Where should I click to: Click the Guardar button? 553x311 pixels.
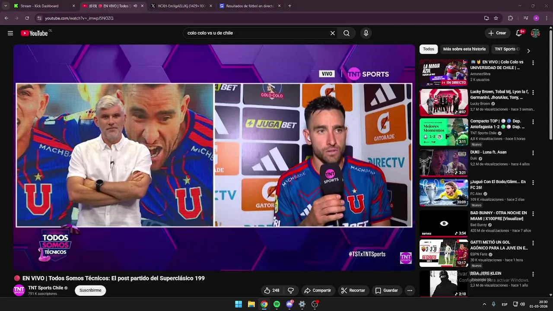(387, 291)
